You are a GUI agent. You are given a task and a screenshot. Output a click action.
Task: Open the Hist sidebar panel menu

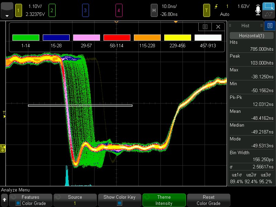tap(270, 26)
